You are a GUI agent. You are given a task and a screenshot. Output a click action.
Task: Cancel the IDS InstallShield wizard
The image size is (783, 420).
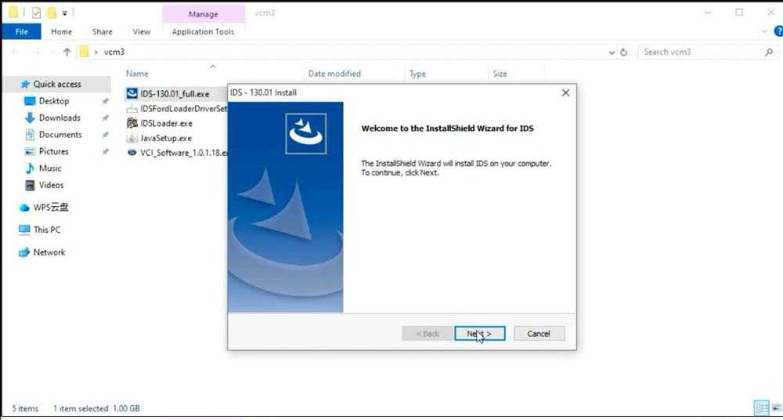pyautogui.click(x=539, y=333)
